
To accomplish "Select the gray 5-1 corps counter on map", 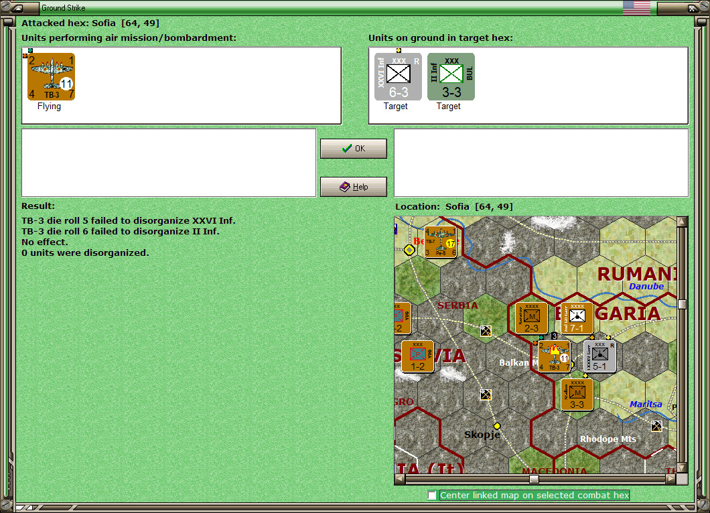I will click(x=599, y=356).
